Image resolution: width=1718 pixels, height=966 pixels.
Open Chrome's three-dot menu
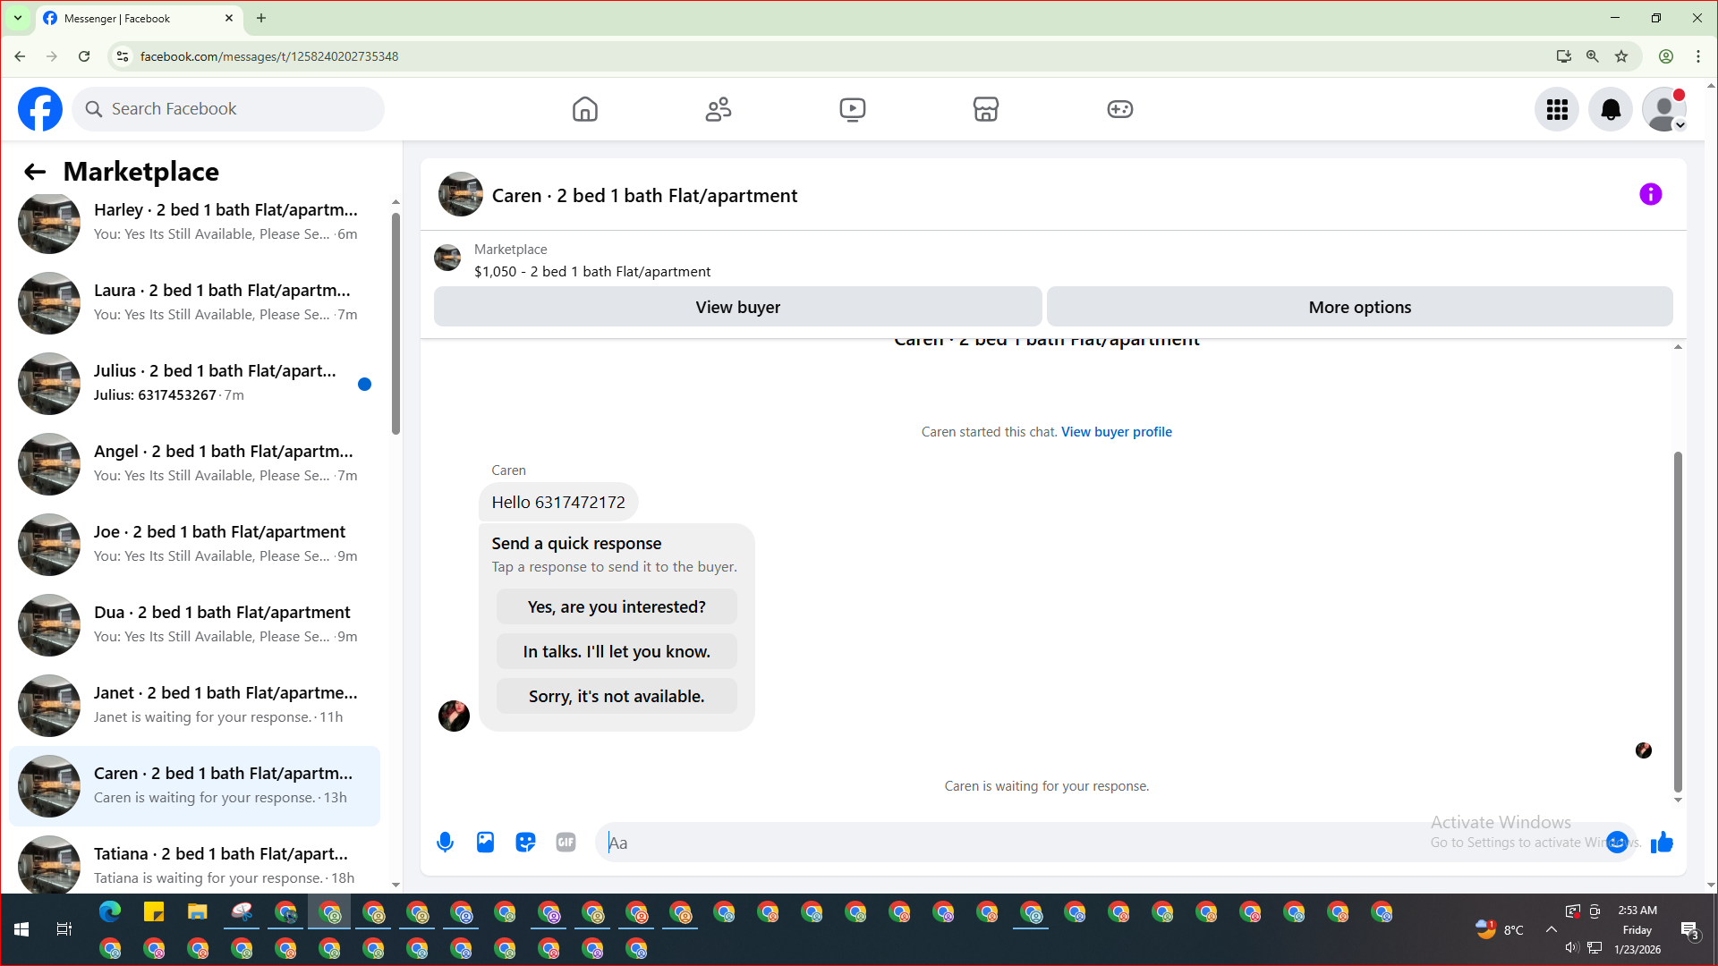[1698, 56]
